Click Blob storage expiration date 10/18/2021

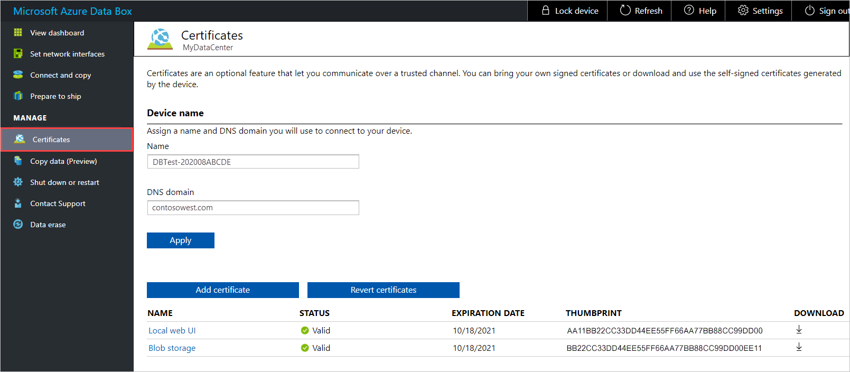[x=474, y=348]
